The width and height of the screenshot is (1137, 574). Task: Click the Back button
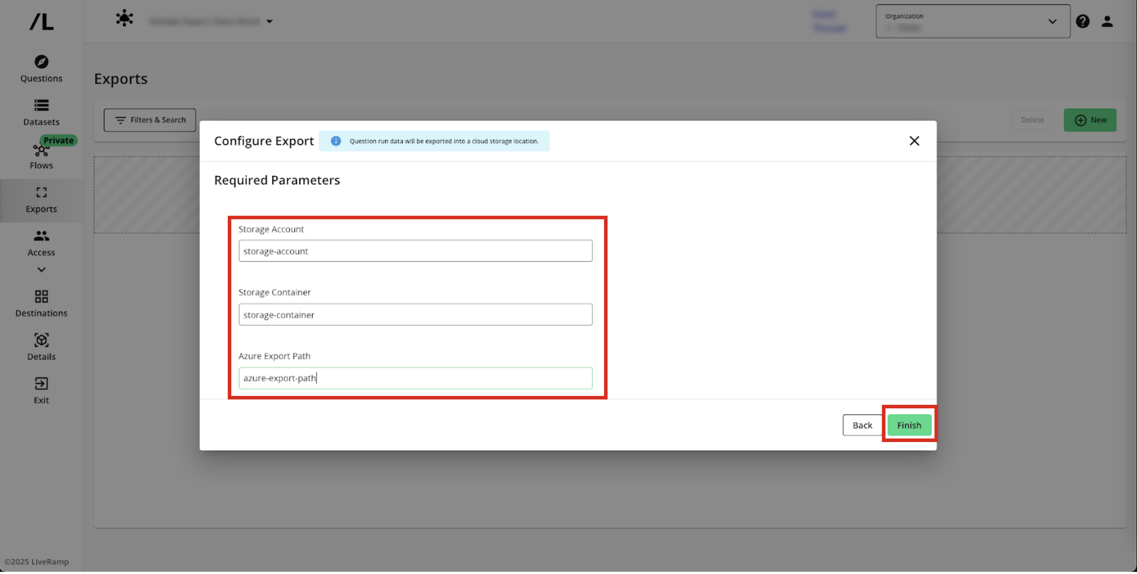coord(862,425)
